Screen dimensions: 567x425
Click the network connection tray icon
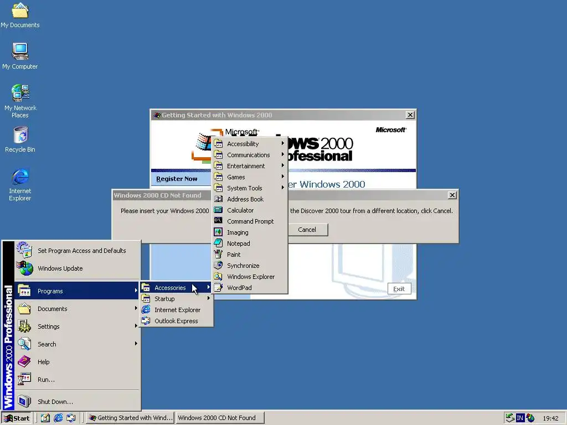point(510,418)
